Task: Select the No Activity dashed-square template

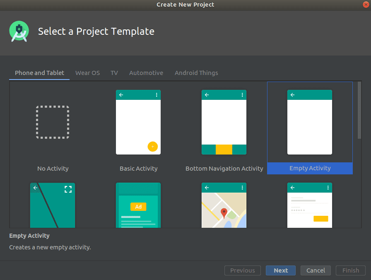Action: [53, 122]
